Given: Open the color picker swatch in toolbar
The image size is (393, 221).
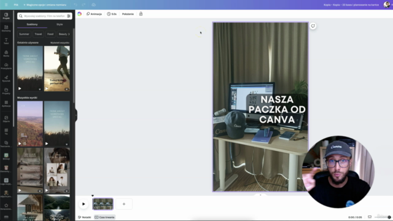Looking at the screenshot, I should pos(79,14).
